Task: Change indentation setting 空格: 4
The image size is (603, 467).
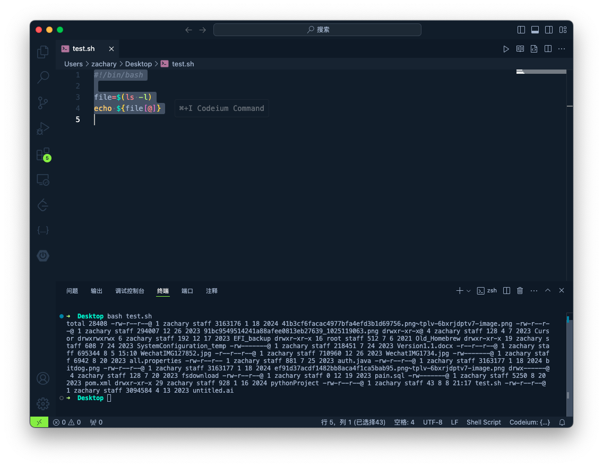Action: click(x=404, y=422)
